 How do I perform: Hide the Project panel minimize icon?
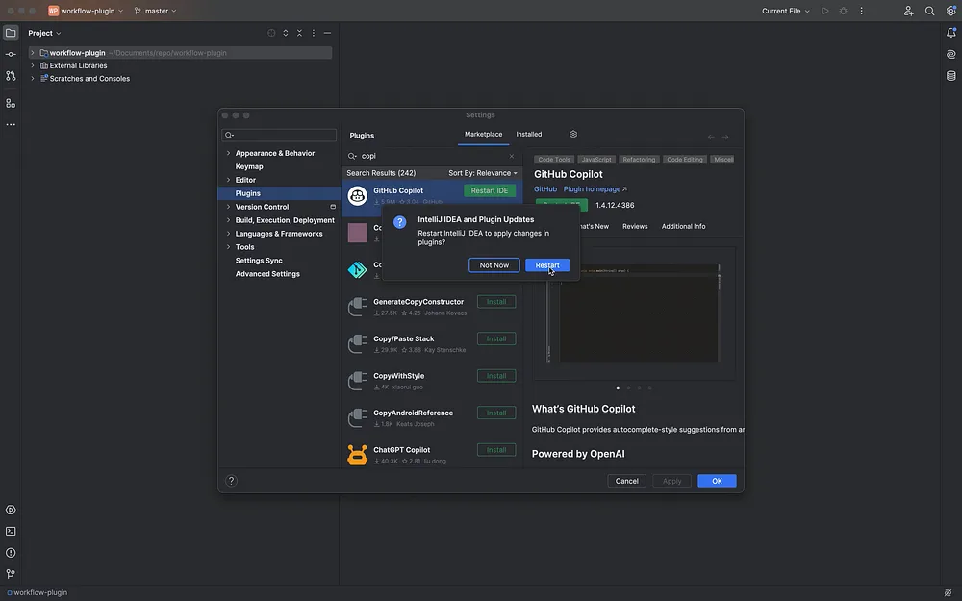(328, 33)
